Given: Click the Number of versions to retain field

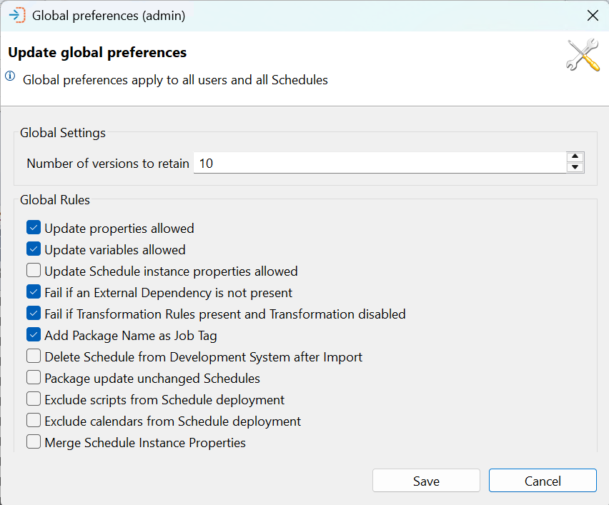Looking at the screenshot, I should coord(380,163).
